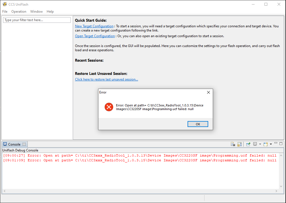286x203 pixels.
Task: Toggle the Scroll Lock console icon
Action: point(240,144)
